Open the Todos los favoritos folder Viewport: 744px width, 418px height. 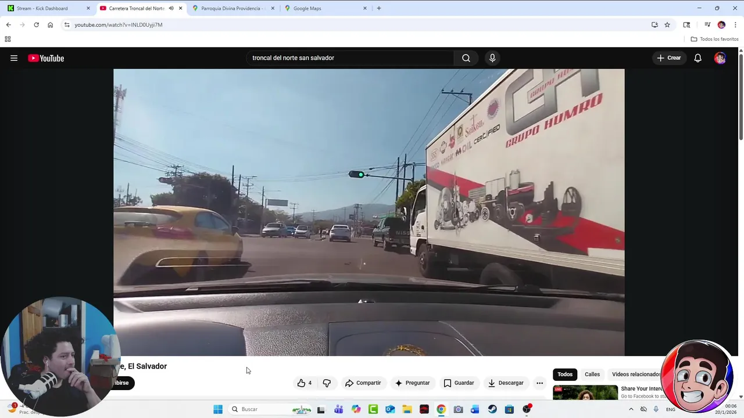[x=714, y=39]
